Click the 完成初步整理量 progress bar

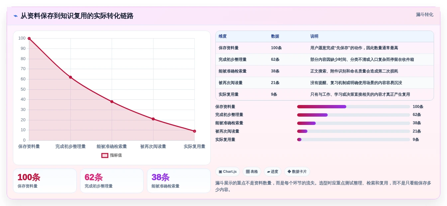pyautogui.click(x=354, y=115)
